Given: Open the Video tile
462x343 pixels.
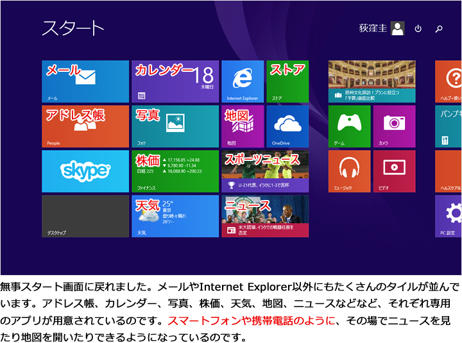Looking at the screenshot, I should click(x=395, y=171).
